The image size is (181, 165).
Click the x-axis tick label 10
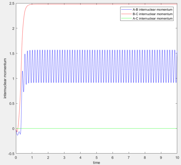(177, 158)
